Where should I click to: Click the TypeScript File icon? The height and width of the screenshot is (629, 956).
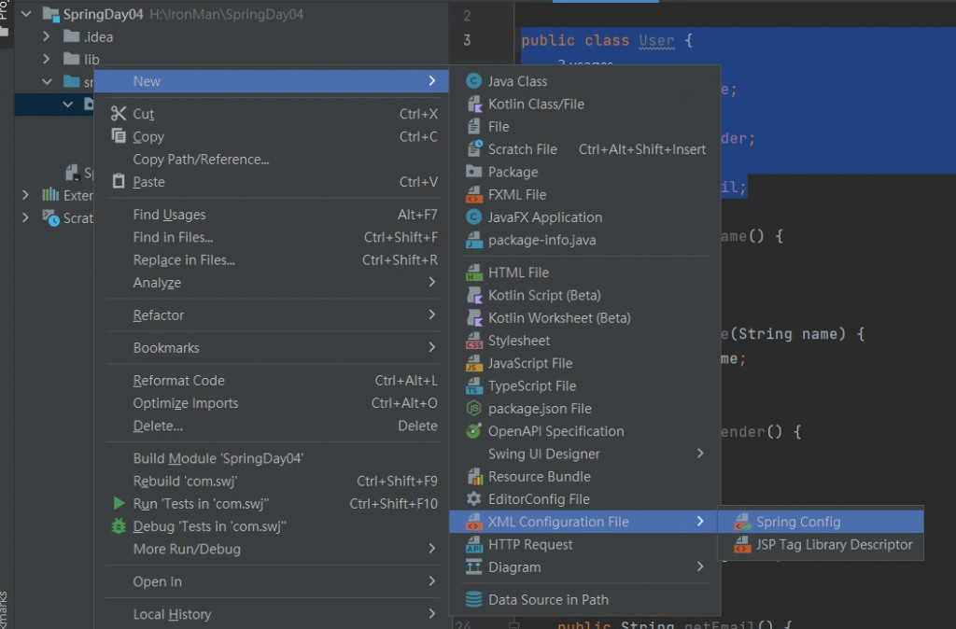pyautogui.click(x=473, y=385)
